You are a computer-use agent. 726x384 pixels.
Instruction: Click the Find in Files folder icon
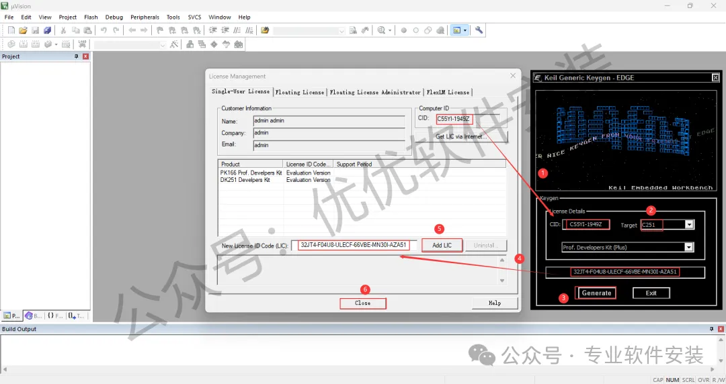[x=265, y=30]
